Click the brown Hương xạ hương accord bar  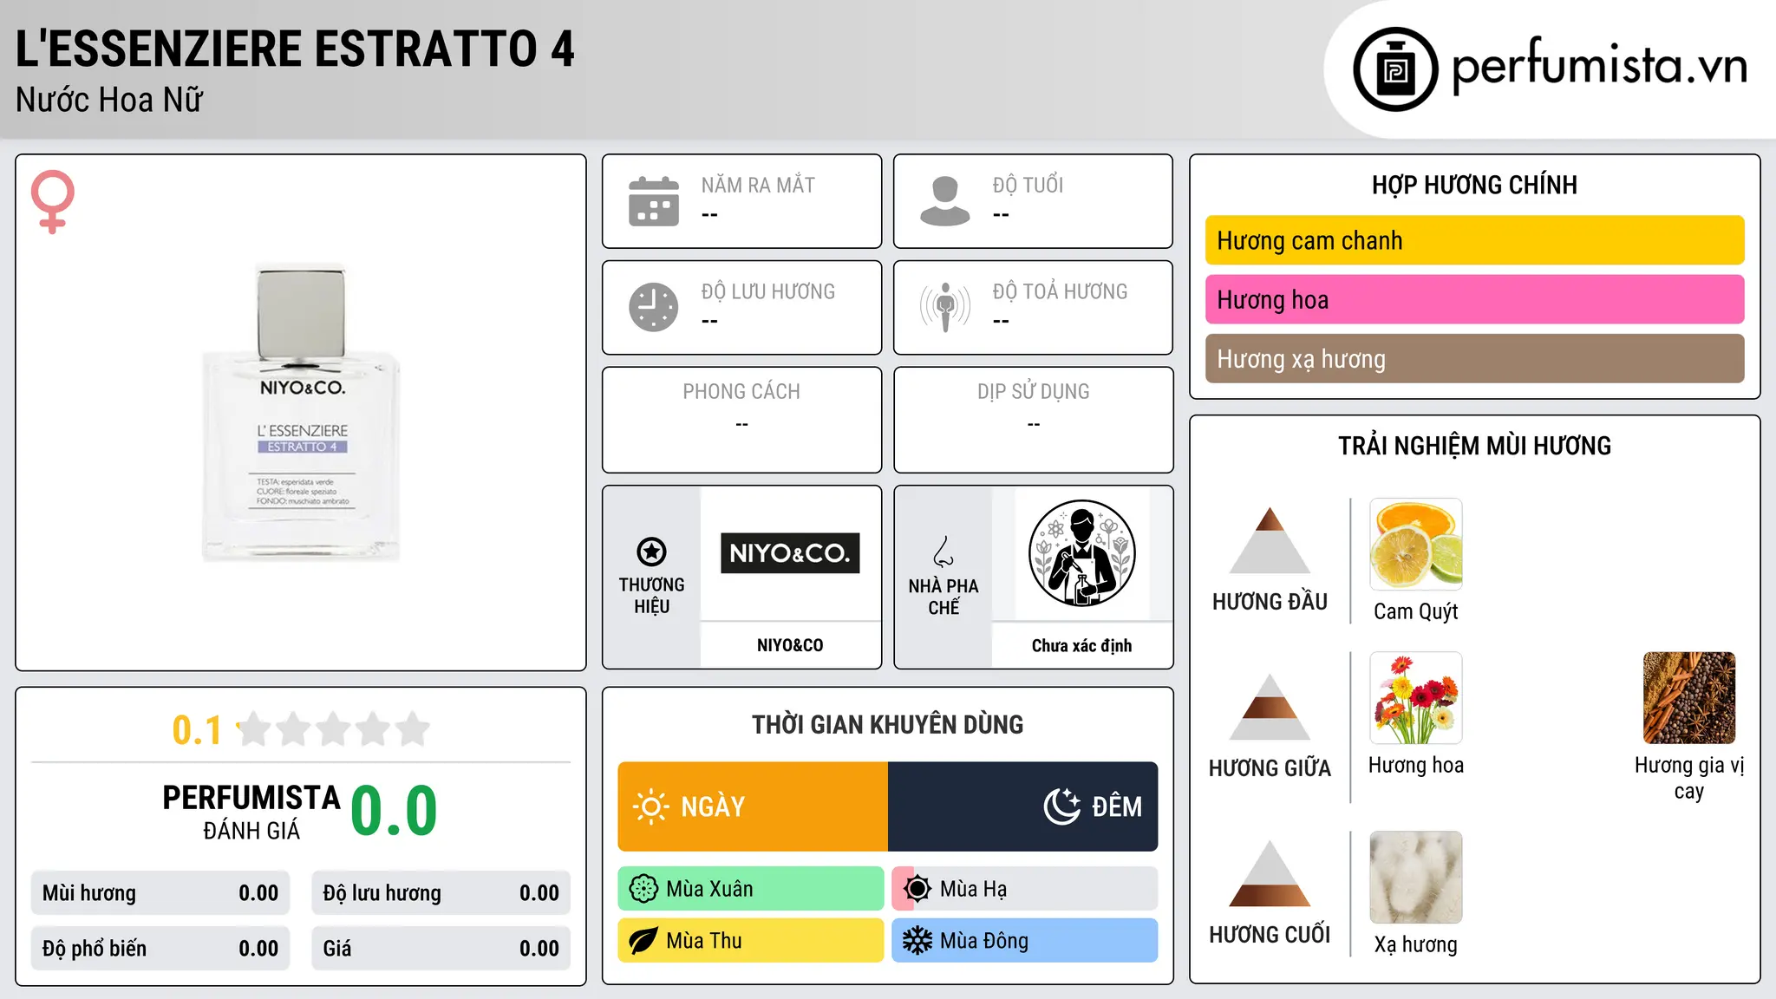[x=1475, y=358]
